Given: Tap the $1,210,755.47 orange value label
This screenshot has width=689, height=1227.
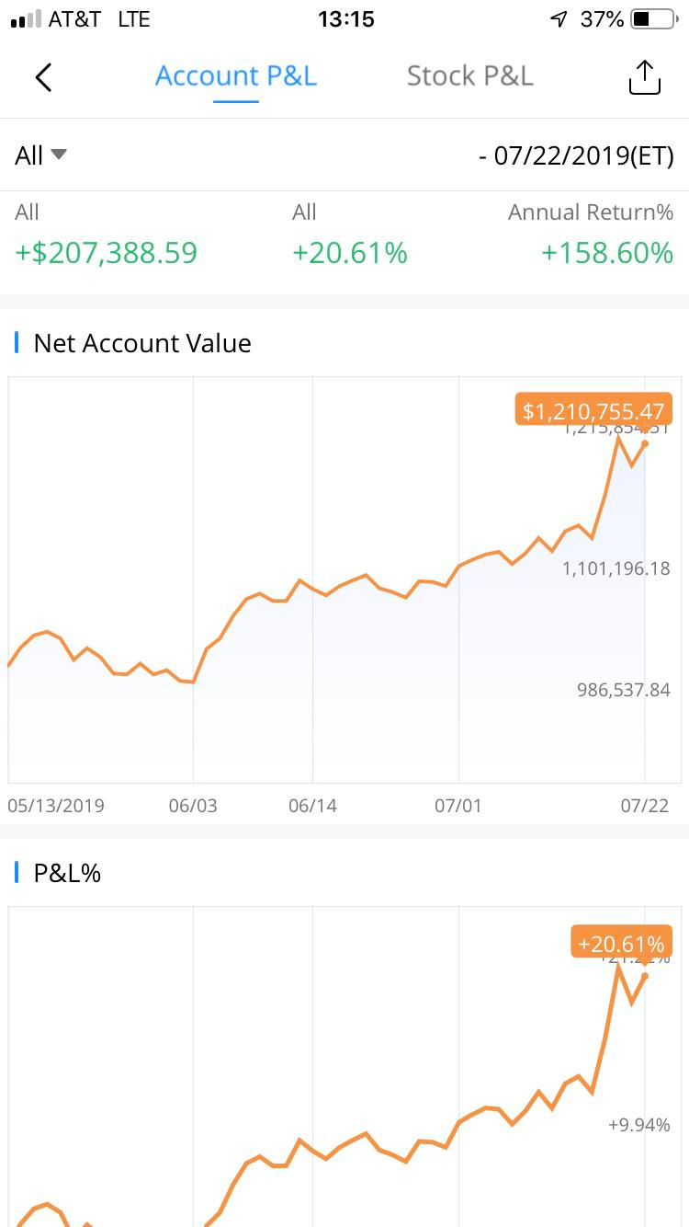Looking at the screenshot, I should tap(593, 410).
